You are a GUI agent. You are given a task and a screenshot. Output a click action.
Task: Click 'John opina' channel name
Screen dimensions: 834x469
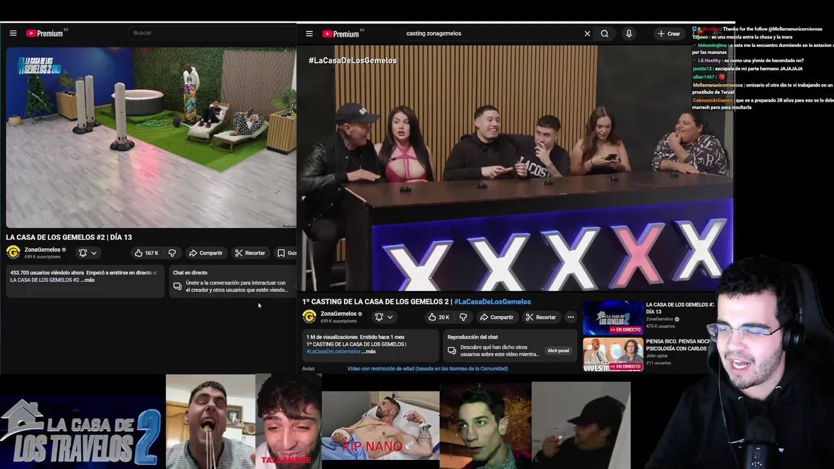[x=657, y=356]
